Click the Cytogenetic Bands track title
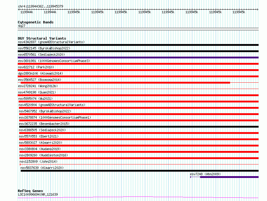This screenshot has width=267, height=201. [x=36, y=22]
